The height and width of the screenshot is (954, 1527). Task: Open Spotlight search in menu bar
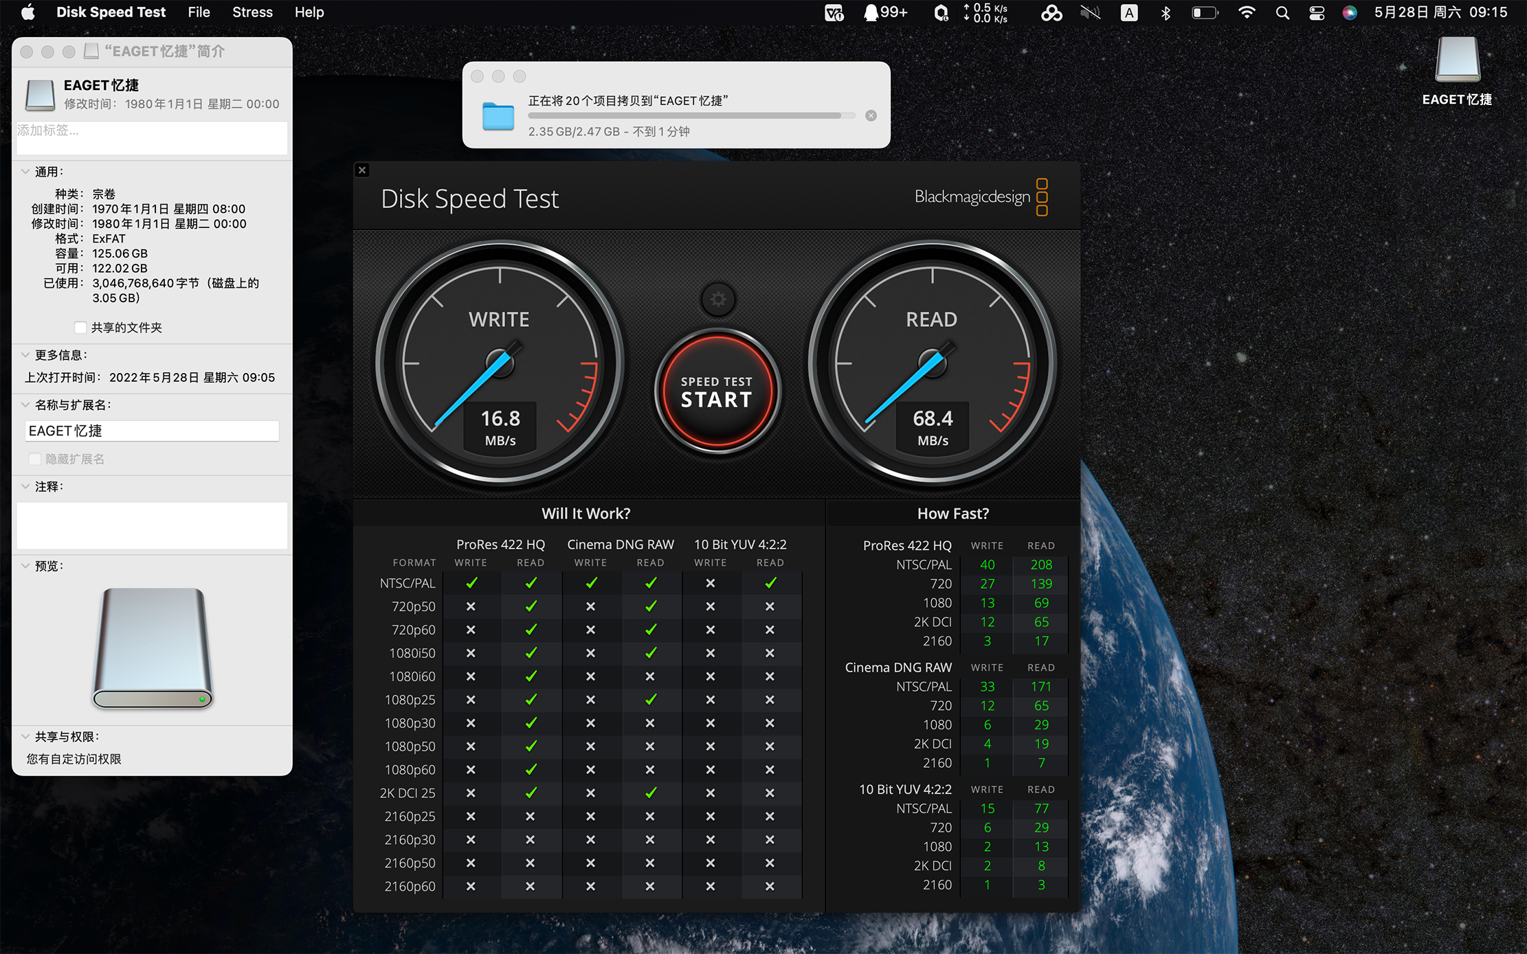coord(1282,12)
